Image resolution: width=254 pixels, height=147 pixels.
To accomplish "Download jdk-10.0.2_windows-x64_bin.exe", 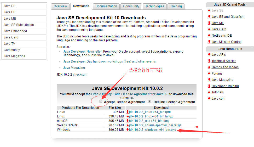I will (x=152, y=130).
